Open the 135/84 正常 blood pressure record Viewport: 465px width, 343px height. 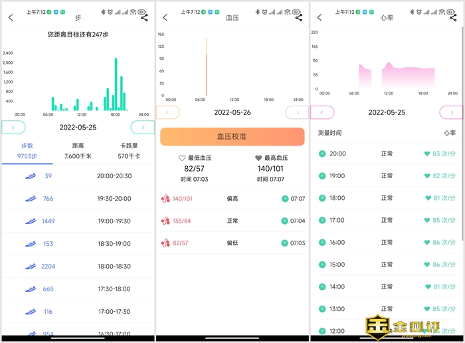tap(232, 221)
